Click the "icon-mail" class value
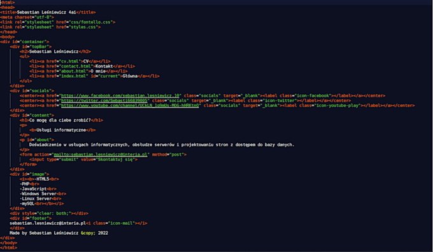This screenshot has width=433, height=252. (x=121, y=223)
